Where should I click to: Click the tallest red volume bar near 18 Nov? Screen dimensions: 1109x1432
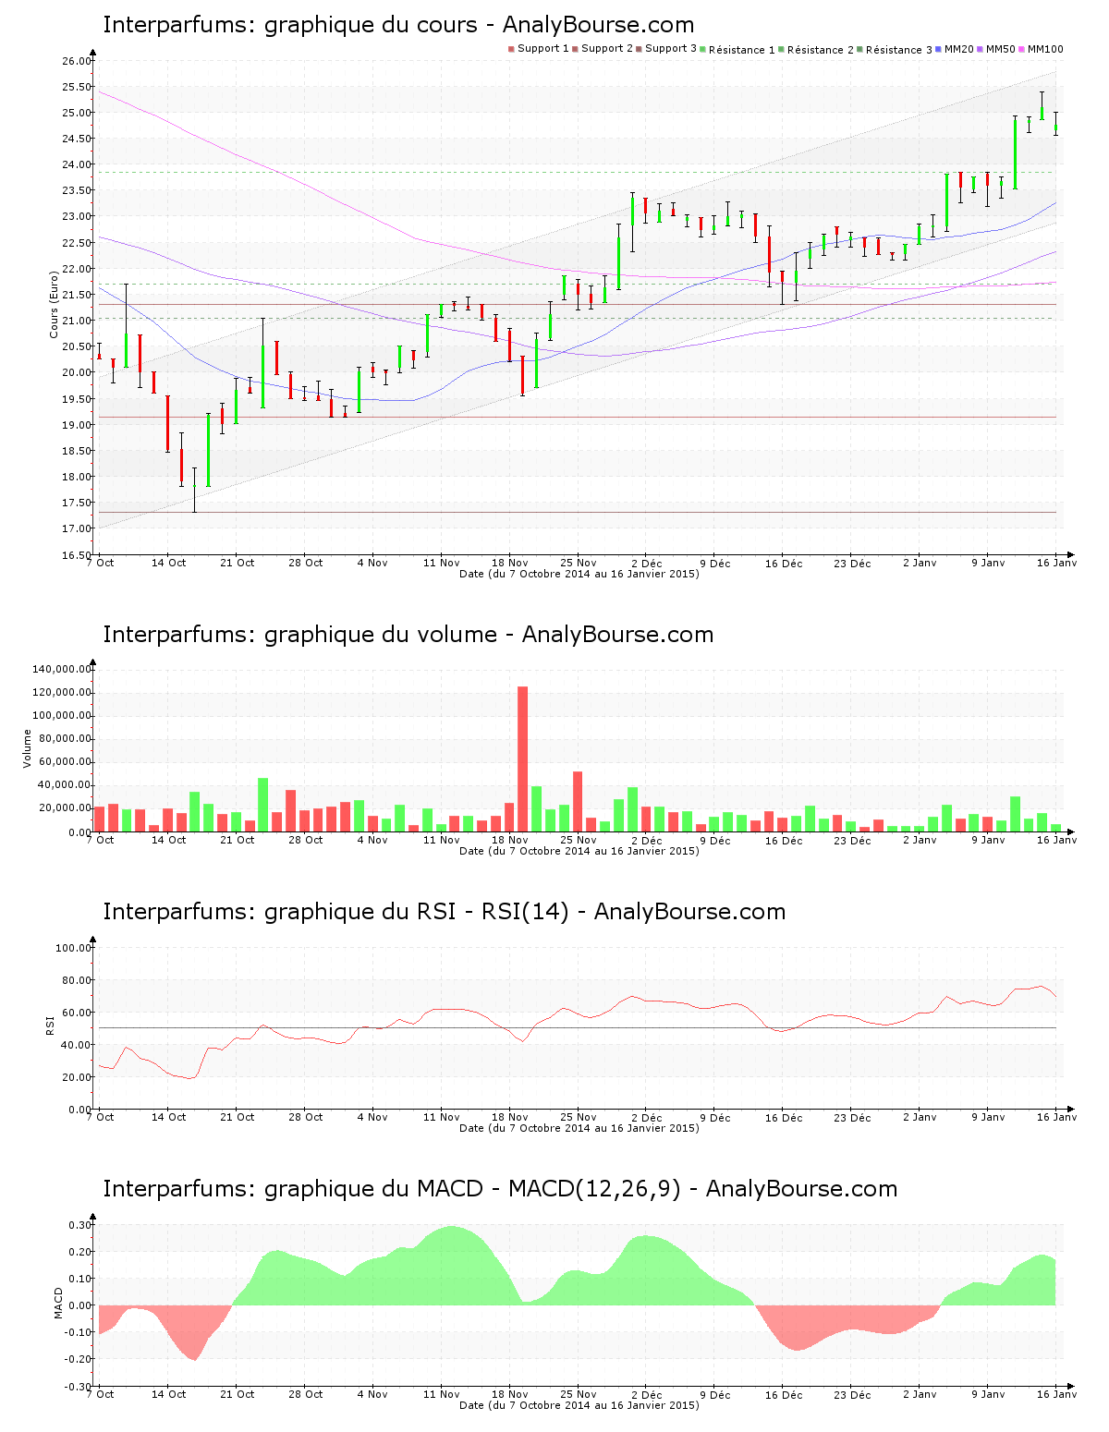[x=522, y=758]
